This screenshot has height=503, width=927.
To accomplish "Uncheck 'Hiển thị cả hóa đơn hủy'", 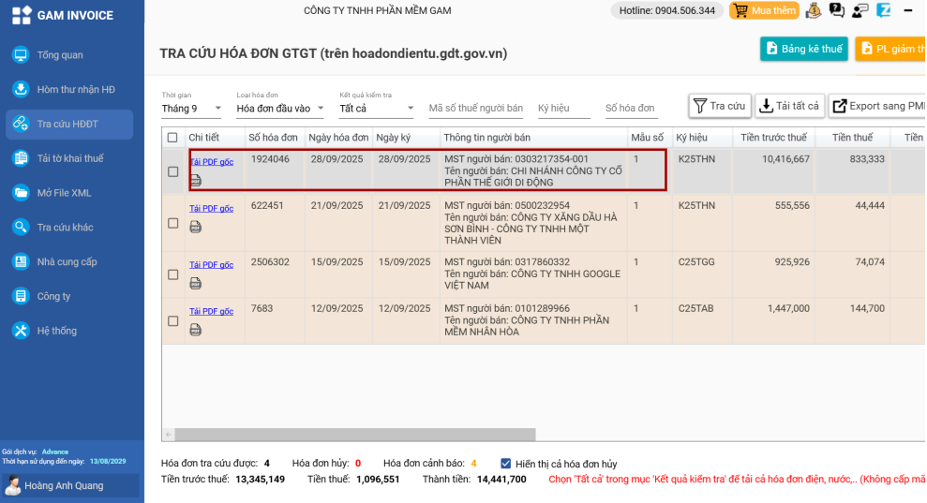I will point(506,464).
